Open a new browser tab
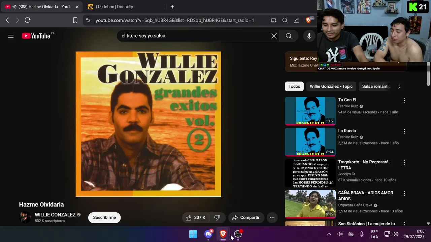431x242 pixels. click(x=172, y=7)
